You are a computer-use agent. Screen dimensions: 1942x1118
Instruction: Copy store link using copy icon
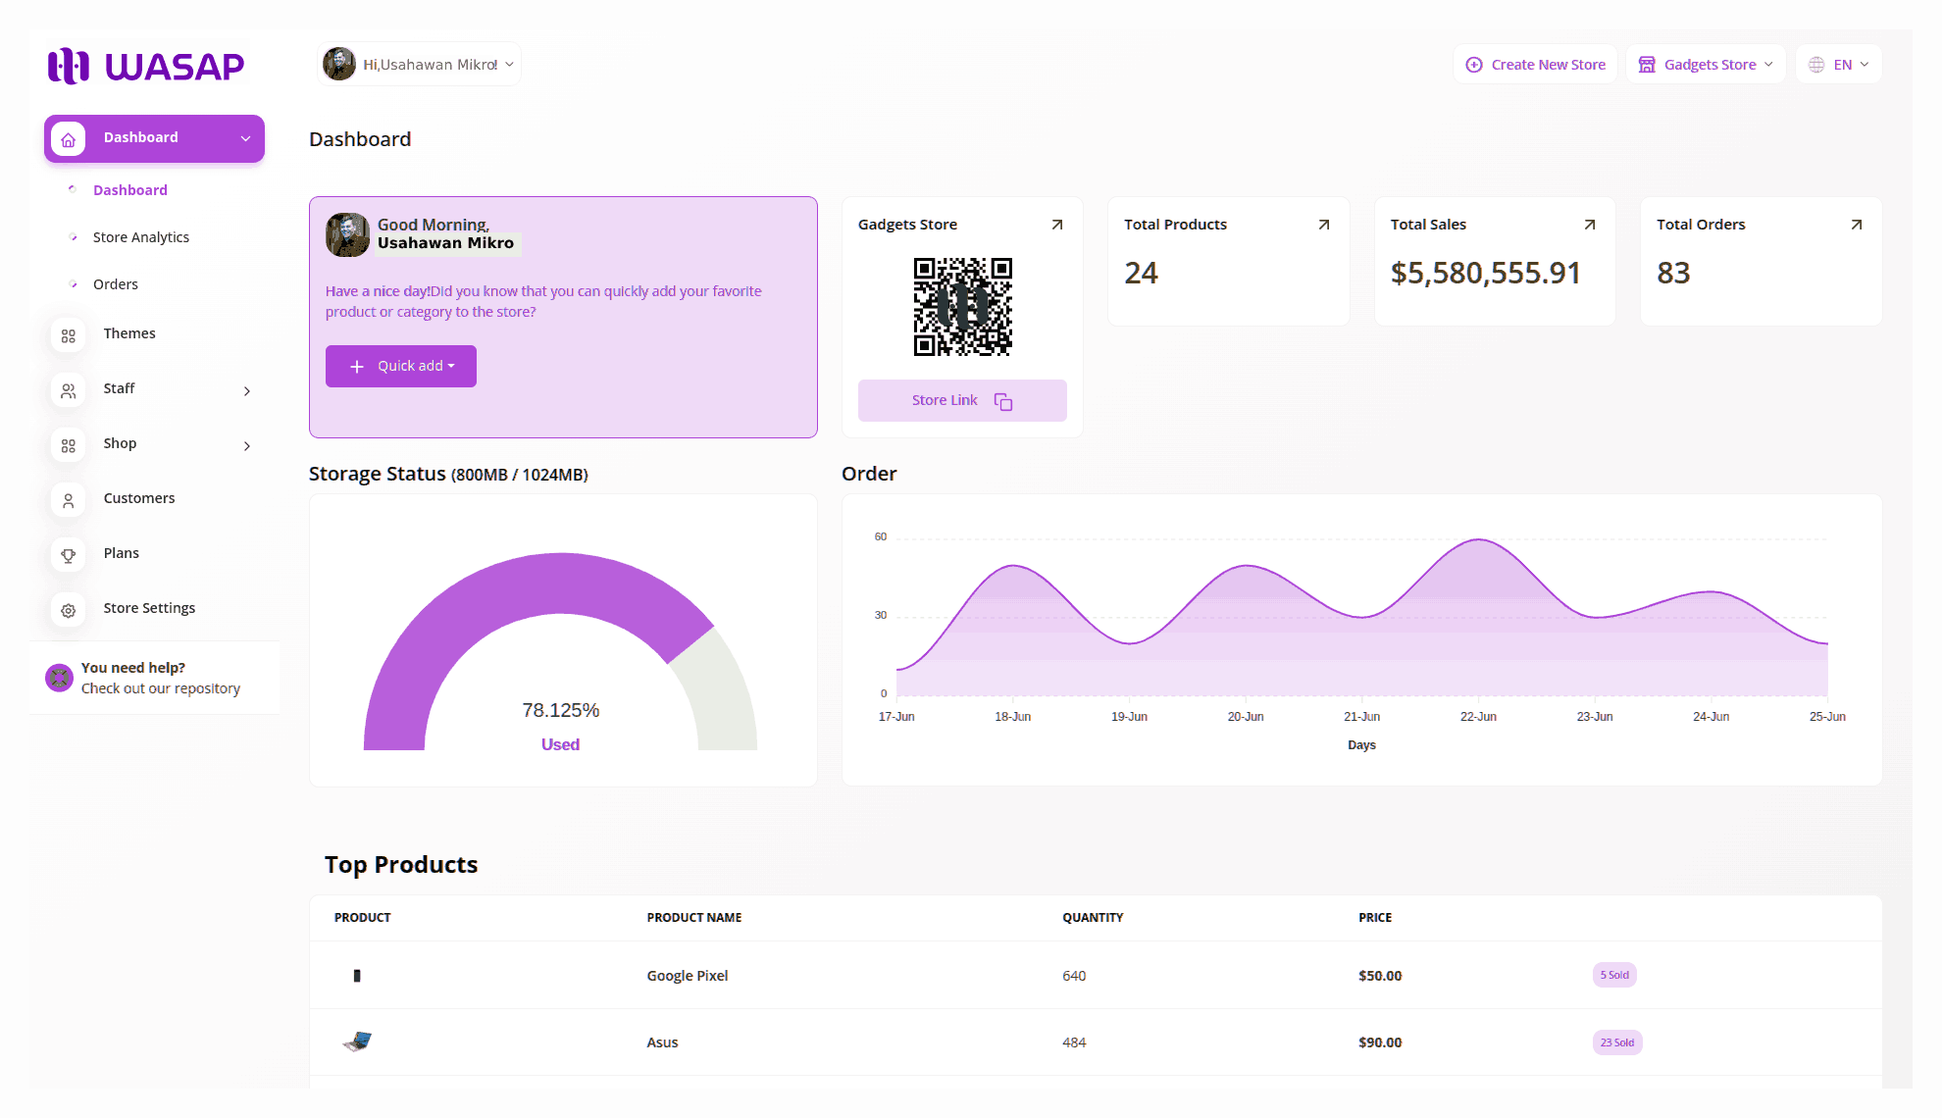tap(1002, 401)
